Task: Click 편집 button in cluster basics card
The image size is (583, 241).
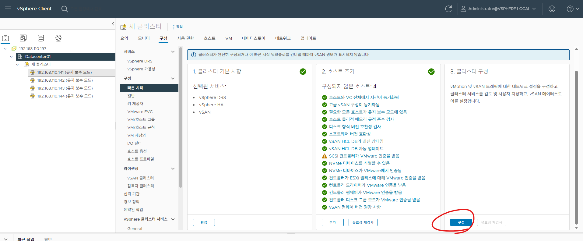Action: pos(204,222)
